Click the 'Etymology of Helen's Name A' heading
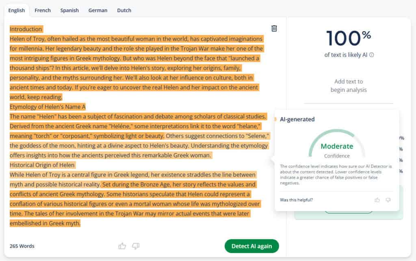Viewport: 416px width, 261px height. 48,107
